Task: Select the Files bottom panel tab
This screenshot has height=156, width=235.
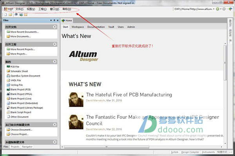Action: coord(6,147)
